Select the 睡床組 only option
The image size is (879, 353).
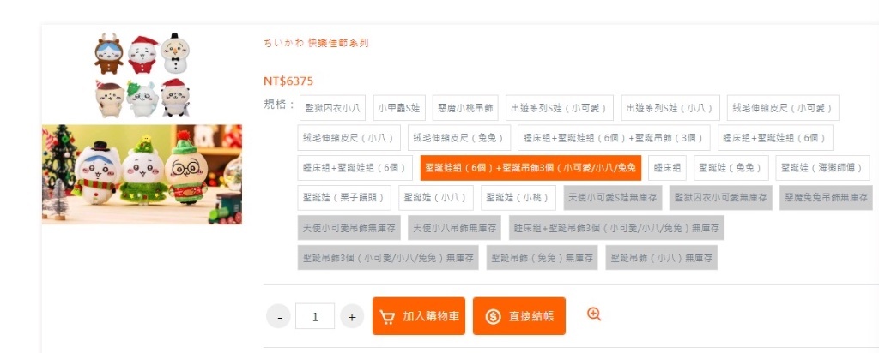coord(667,168)
